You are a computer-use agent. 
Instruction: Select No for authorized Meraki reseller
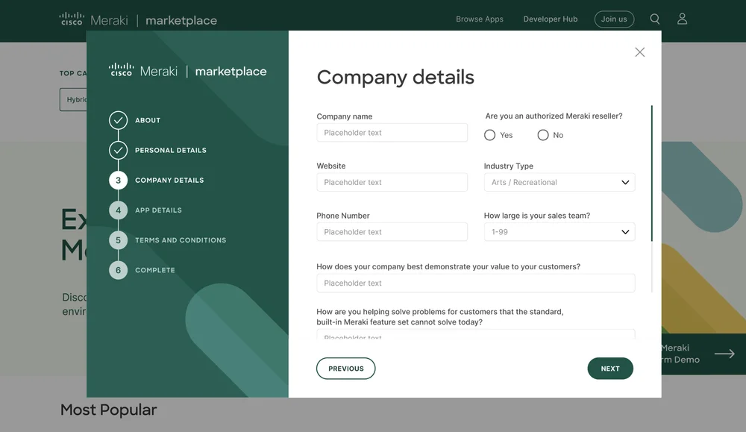pos(543,135)
